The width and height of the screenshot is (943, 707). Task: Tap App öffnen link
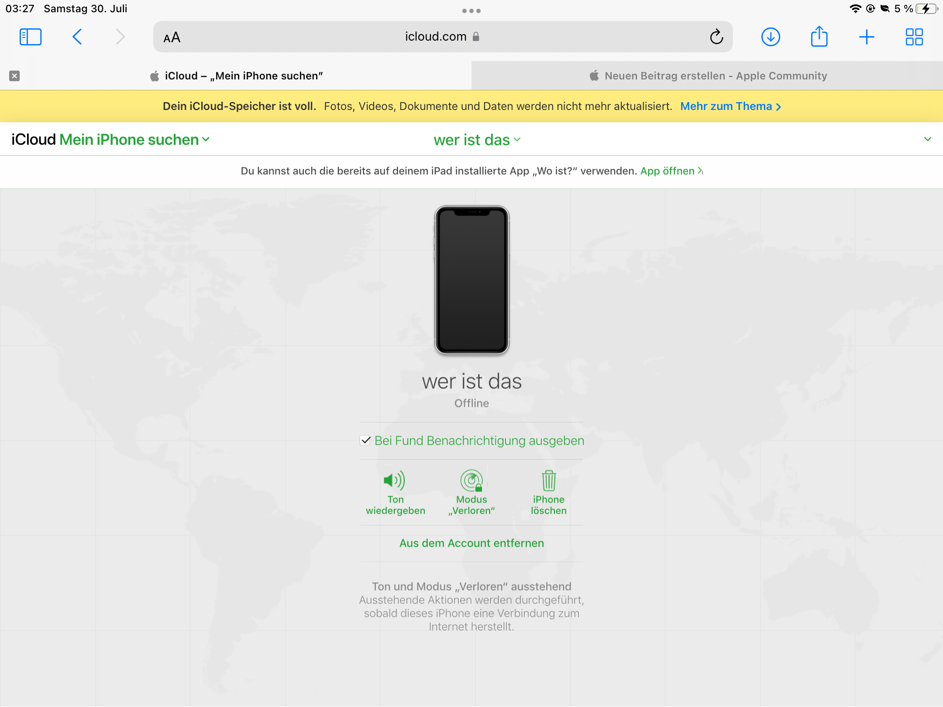click(671, 171)
